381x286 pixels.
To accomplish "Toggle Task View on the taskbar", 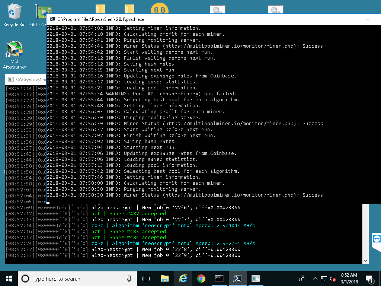I will pos(146,278).
